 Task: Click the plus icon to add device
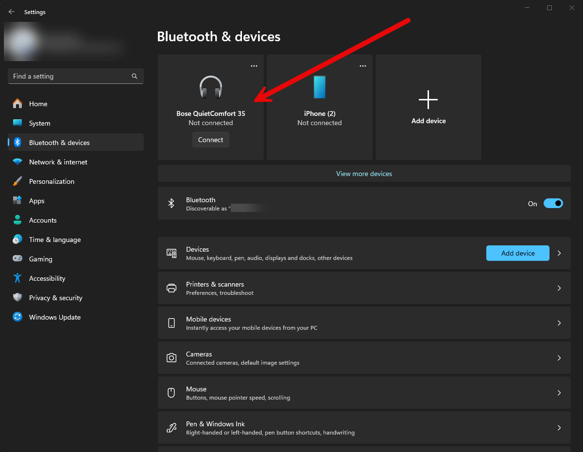428,99
